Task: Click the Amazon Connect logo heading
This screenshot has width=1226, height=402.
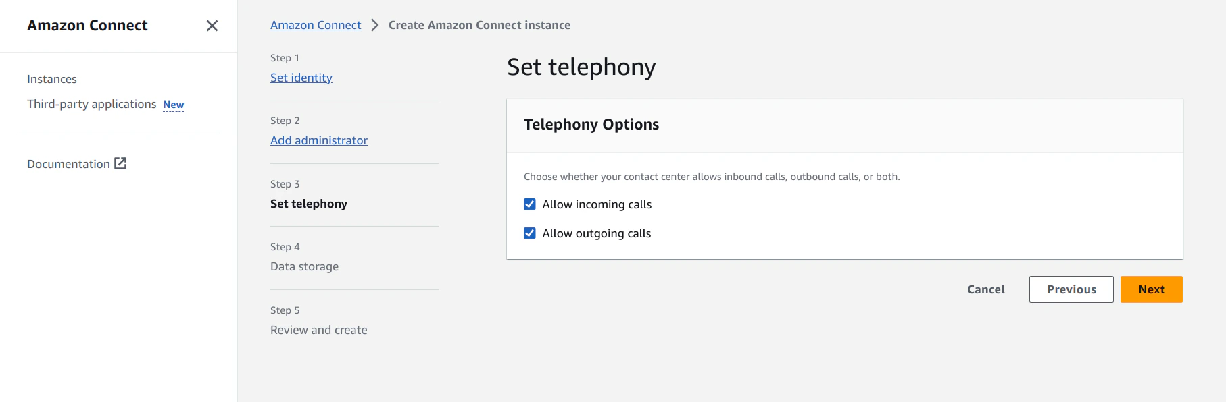Action: pos(87,25)
